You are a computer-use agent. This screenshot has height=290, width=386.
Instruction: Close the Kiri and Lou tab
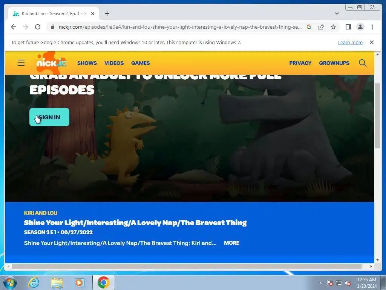(x=93, y=14)
